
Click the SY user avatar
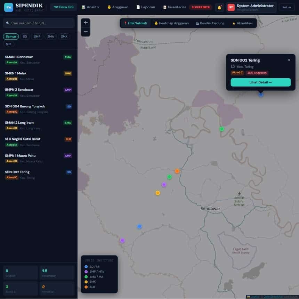[231, 7]
